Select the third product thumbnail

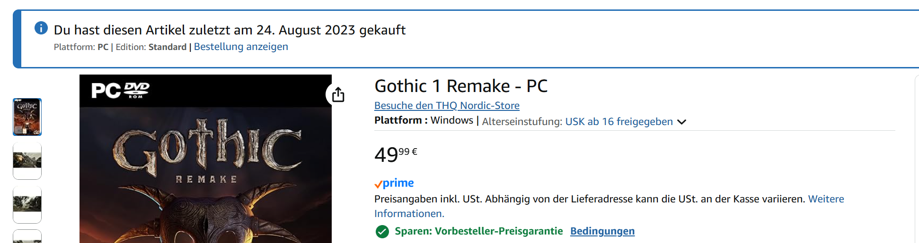(x=27, y=204)
